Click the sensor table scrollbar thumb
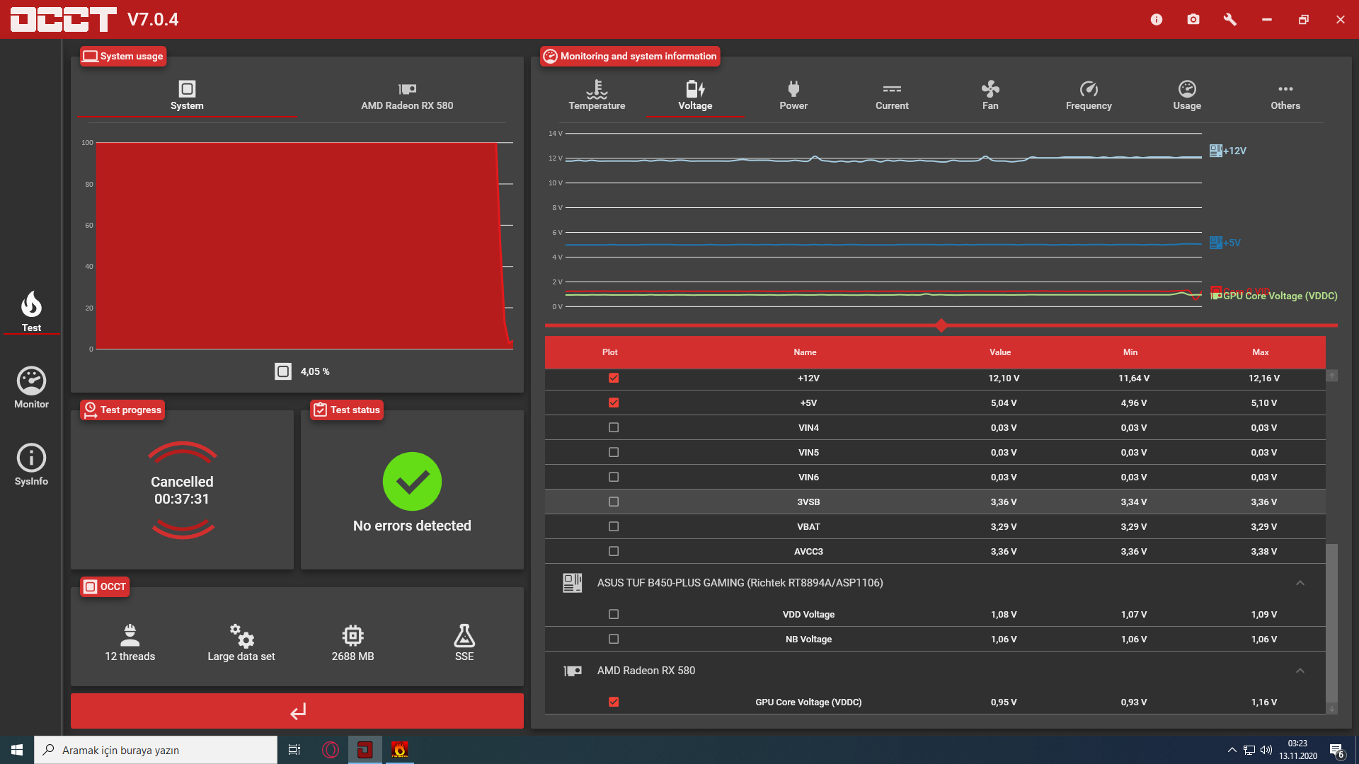The image size is (1359, 764). (1332, 623)
